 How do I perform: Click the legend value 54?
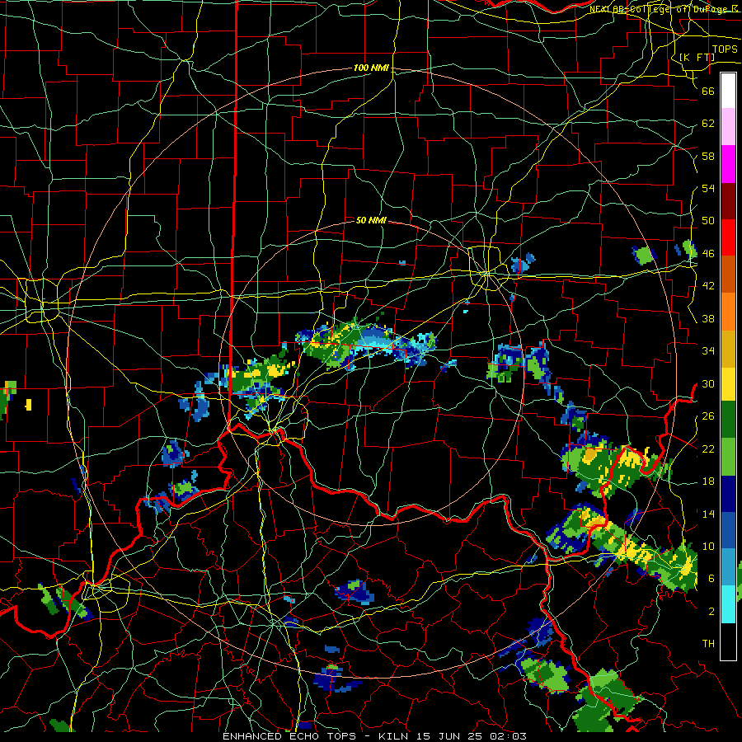(x=708, y=188)
